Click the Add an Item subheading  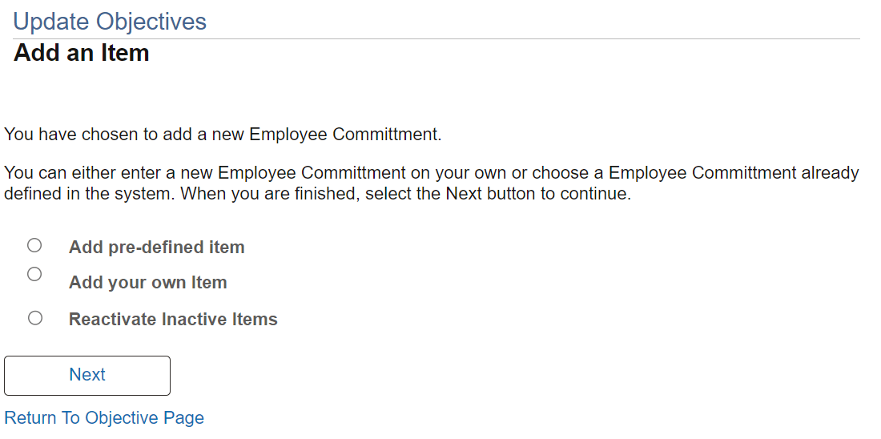point(82,53)
